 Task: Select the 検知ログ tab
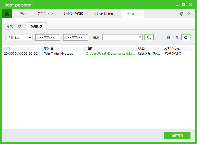[x=36, y=26]
